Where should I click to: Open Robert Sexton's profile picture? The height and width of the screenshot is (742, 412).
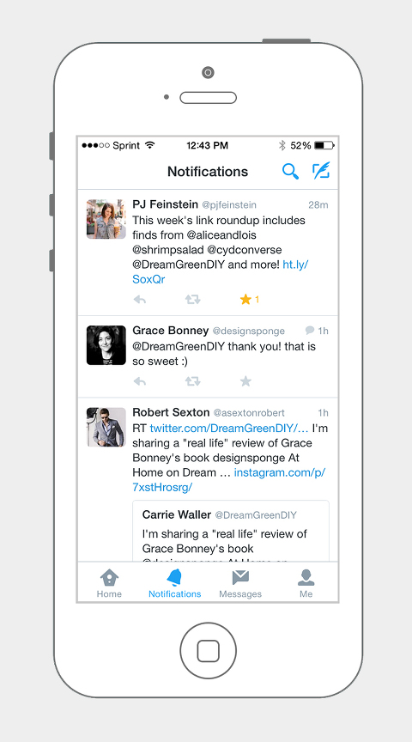tap(106, 428)
